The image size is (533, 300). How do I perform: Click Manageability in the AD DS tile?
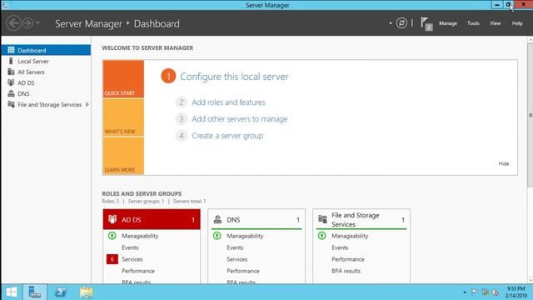pyautogui.click(x=140, y=236)
